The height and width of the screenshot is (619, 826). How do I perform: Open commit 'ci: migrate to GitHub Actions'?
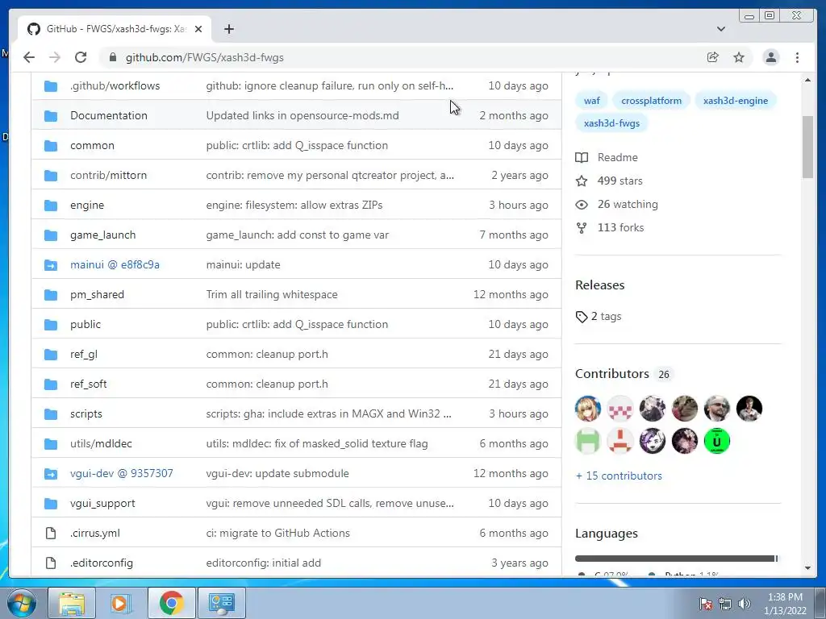click(x=277, y=534)
